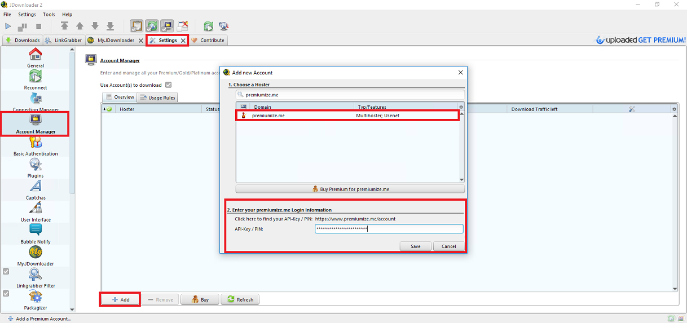Toggle the Packagizer enable checkbox
Screen dimensions: 687x323
(6, 294)
